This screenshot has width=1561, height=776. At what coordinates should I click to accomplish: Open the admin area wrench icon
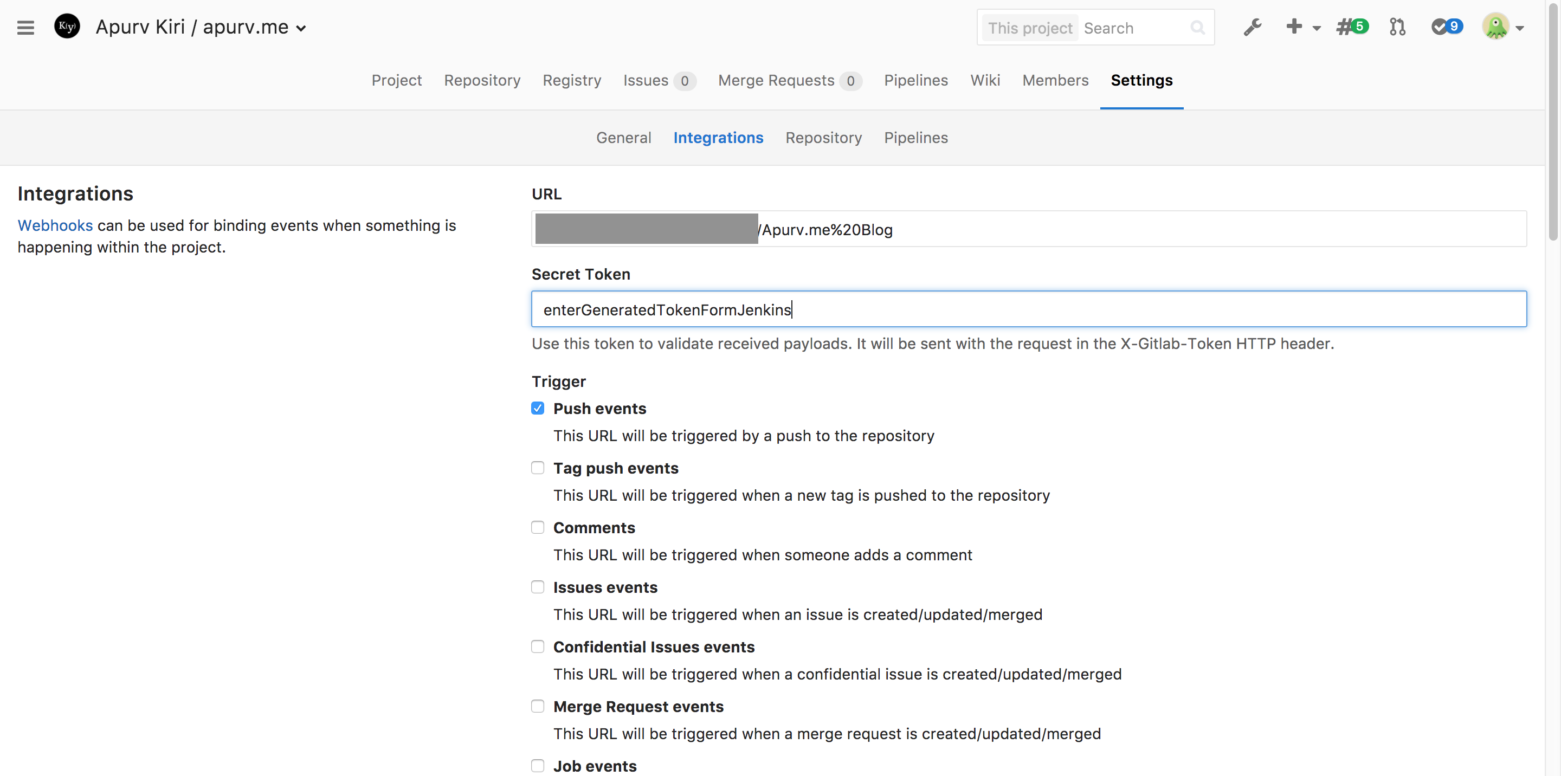click(x=1253, y=27)
